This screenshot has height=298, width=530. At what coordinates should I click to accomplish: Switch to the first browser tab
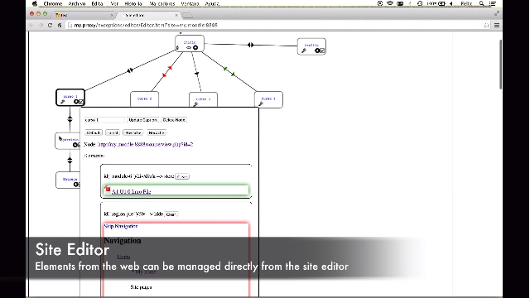click(84, 15)
